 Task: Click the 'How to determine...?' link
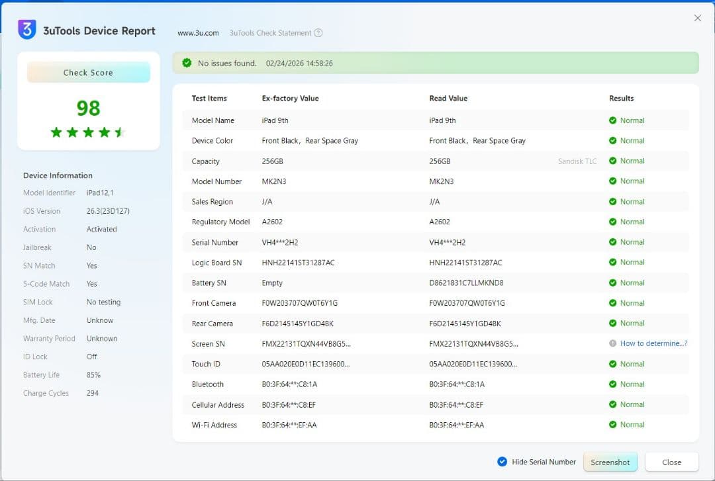click(653, 343)
